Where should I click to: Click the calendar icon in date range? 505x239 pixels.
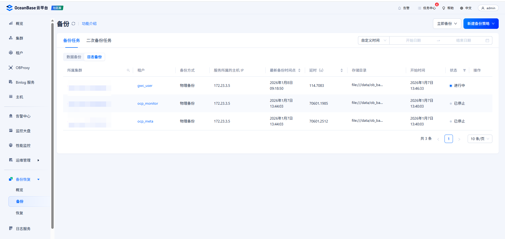click(x=487, y=40)
